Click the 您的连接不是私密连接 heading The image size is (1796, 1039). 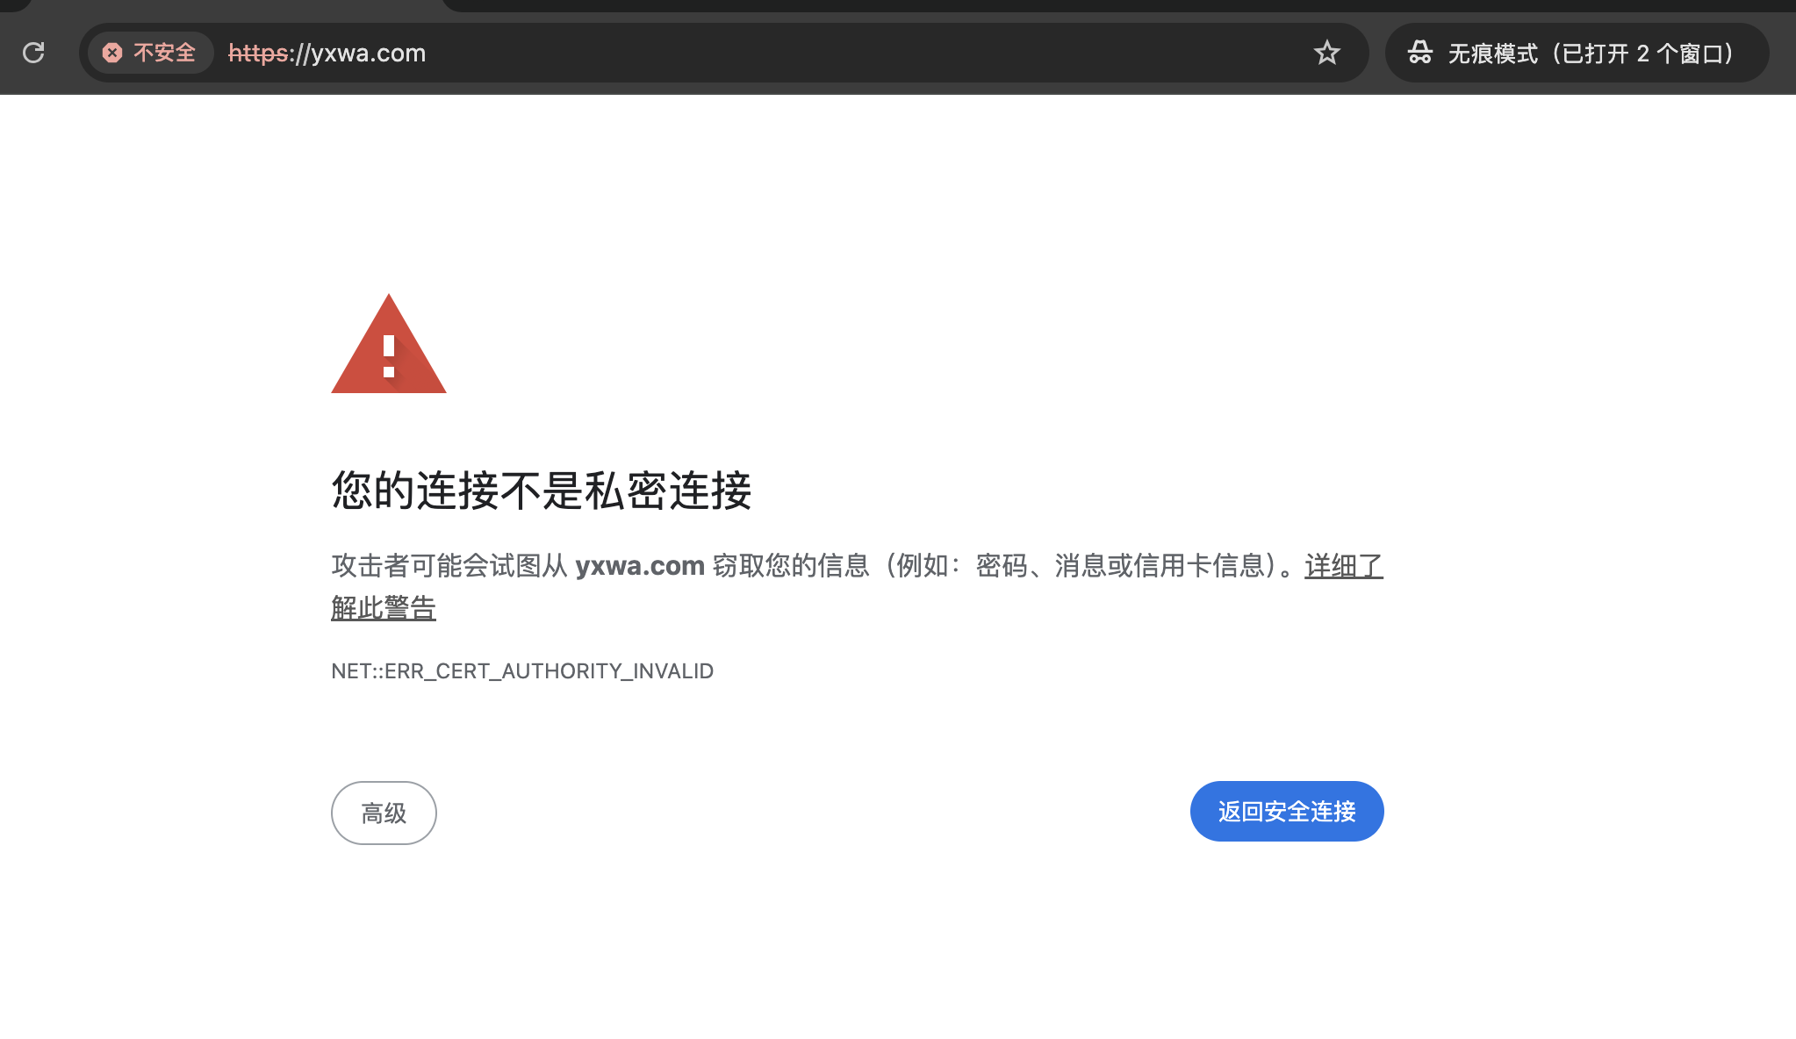[541, 490]
